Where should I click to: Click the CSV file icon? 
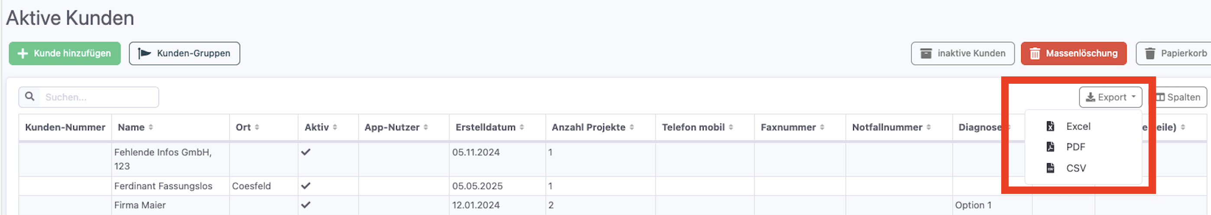(x=1050, y=168)
